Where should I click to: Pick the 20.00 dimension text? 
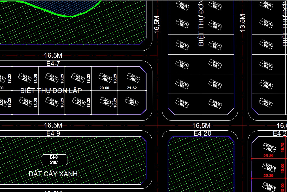pyautogui.click(x=104, y=88)
